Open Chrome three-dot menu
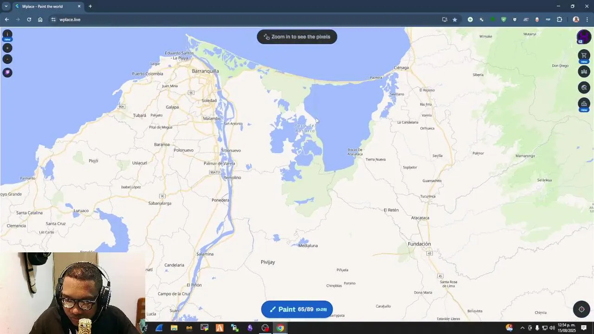The height and width of the screenshot is (334, 594). tap(587, 19)
